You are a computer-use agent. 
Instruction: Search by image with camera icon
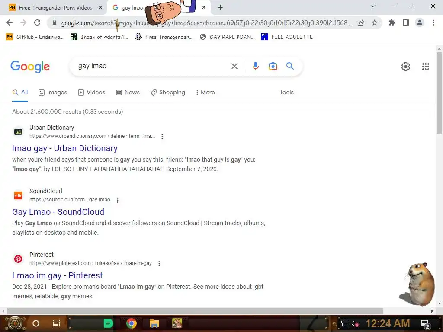tap(273, 66)
